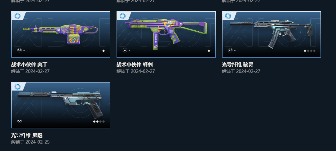Click the blue tier badge on 光导纤维 鬼魅 card
The height and width of the screenshot is (151, 336).
(x=18, y=87)
